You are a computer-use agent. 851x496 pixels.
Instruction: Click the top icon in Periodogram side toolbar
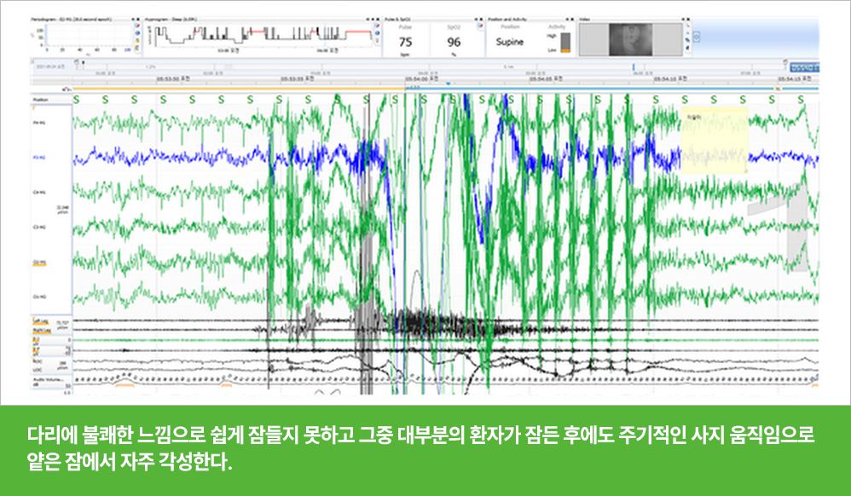[x=137, y=26]
